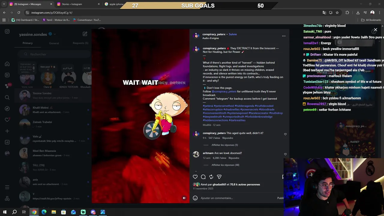384x216 pixels.
Task: Open the Chrome downloads icon
Action: coord(358,13)
